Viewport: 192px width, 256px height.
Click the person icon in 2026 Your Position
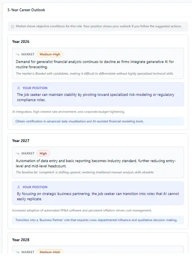(18, 88)
